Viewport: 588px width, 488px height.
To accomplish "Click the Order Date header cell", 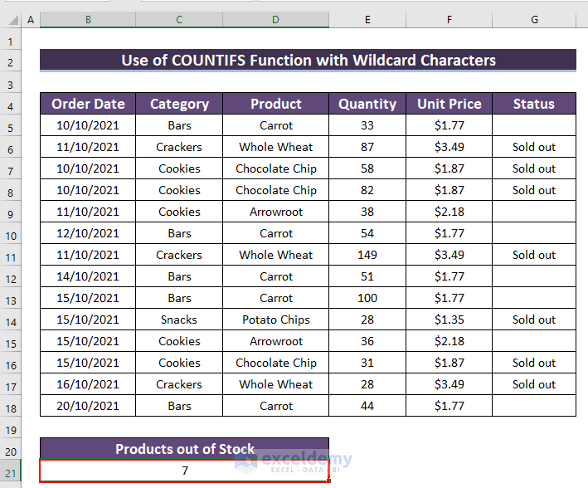I will pos(88,104).
